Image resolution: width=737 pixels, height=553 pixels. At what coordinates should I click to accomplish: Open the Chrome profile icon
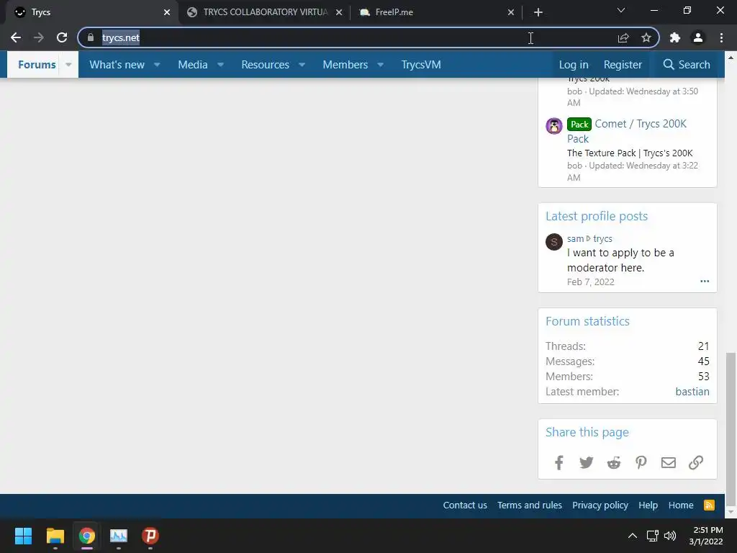point(698,37)
